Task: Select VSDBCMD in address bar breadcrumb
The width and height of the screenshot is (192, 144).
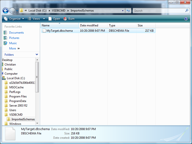Action: 58,10
